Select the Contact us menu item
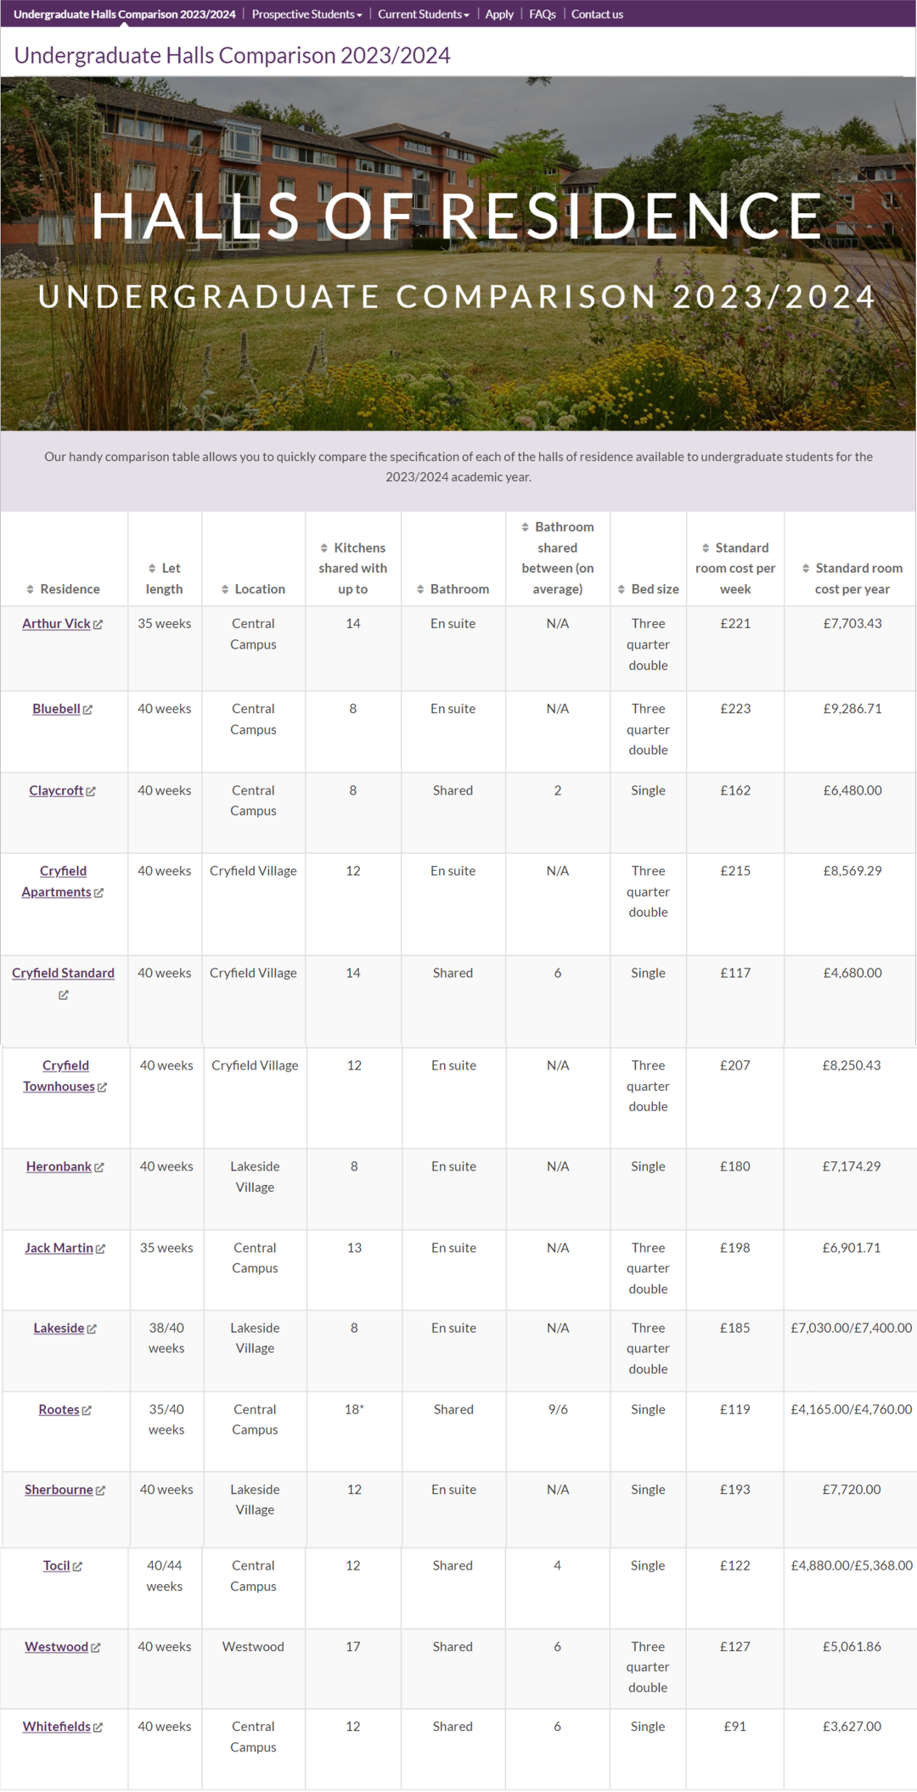Screen dimensions: 917x1792 [597, 14]
